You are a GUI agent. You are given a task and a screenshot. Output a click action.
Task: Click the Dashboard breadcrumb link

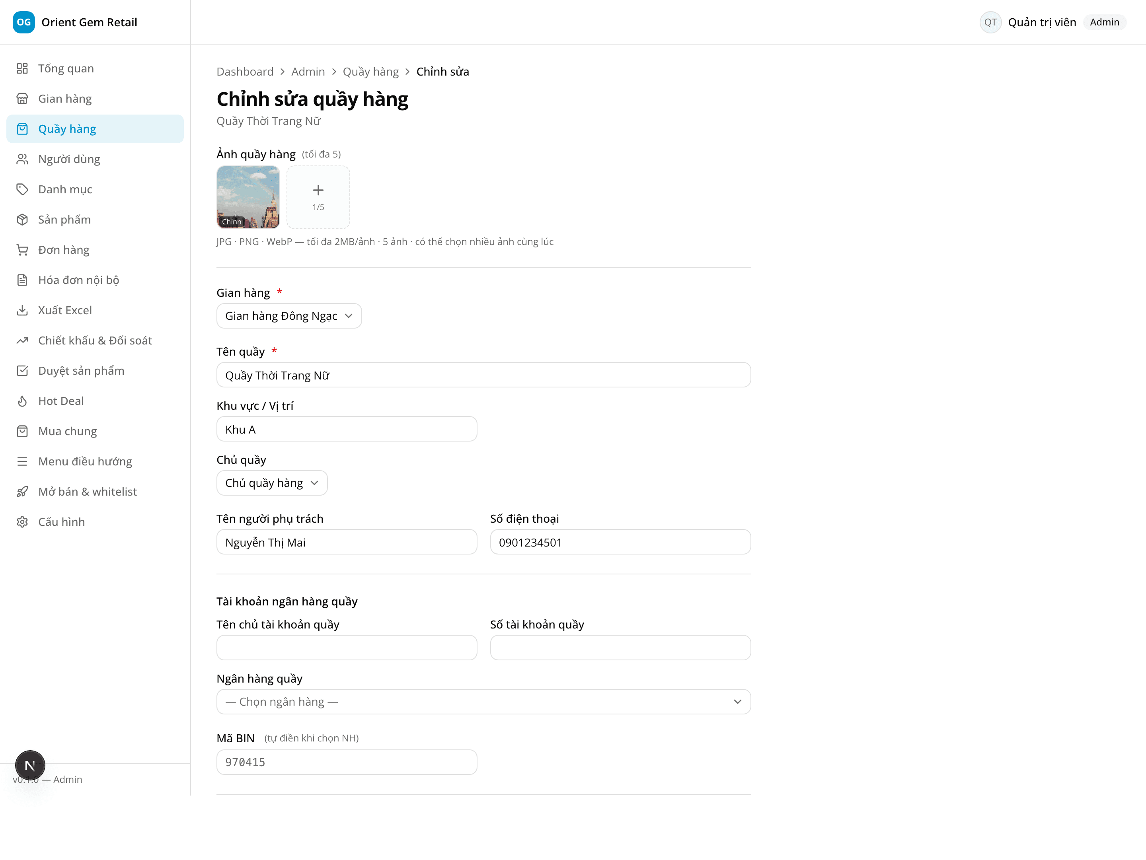click(x=245, y=72)
